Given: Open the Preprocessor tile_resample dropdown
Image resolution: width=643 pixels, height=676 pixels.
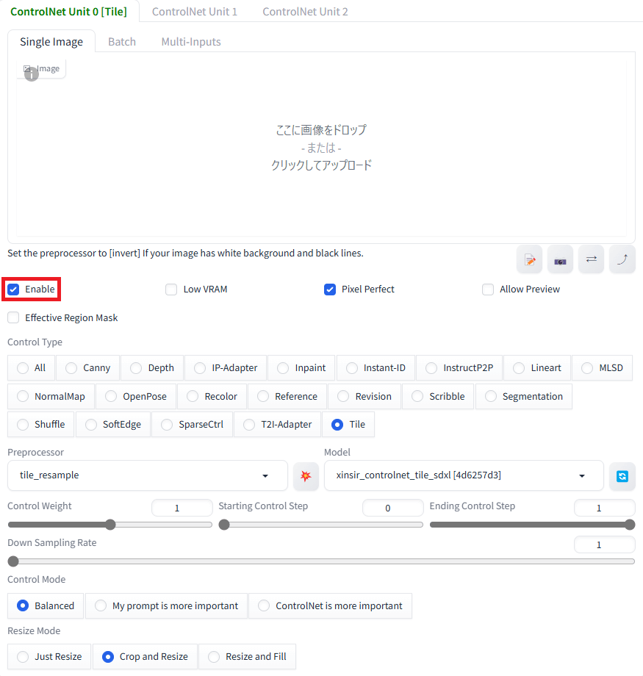Looking at the screenshot, I should [148, 475].
